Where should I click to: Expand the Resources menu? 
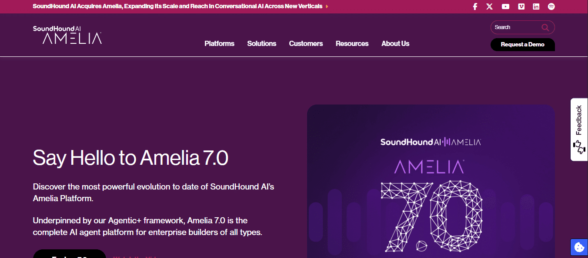352,43
